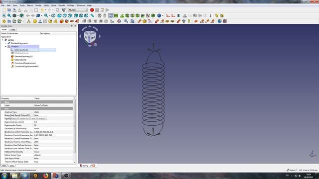319x179 pixels.
Task: Open the Results menu
Action: pos(62,5)
